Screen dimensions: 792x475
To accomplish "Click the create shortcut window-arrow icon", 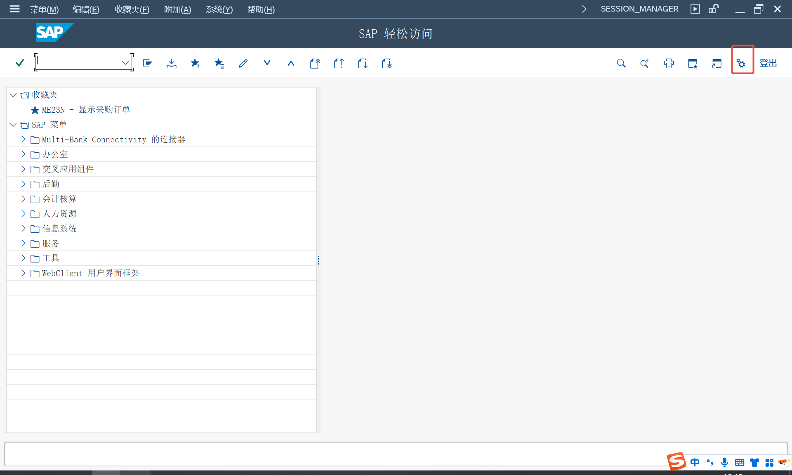I will click(717, 63).
